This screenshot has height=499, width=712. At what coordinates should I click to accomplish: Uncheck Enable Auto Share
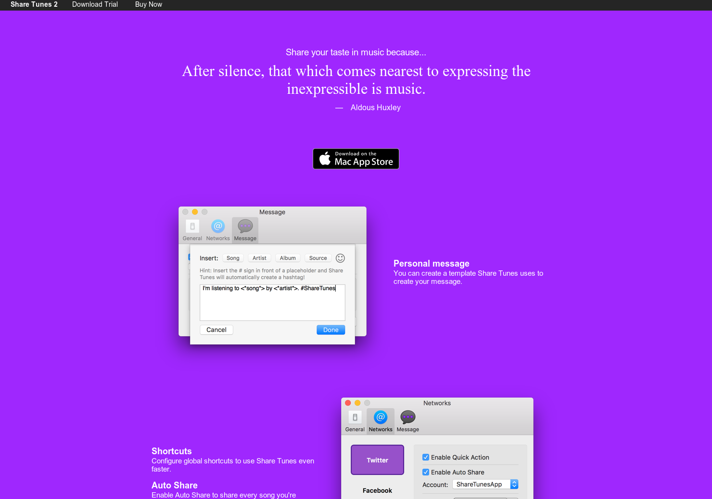426,472
